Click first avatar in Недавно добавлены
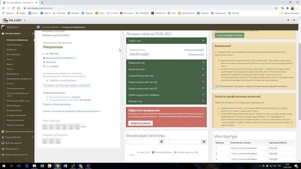The image size is (301, 169). point(45,141)
